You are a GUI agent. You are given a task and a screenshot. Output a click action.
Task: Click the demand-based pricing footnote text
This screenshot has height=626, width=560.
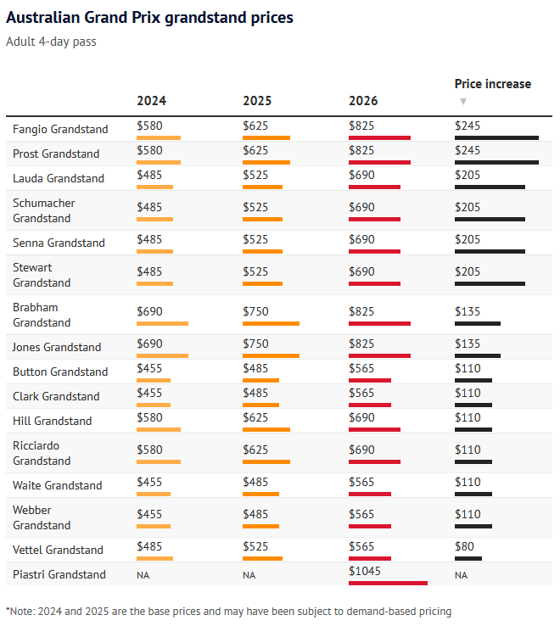[x=228, y=611]
